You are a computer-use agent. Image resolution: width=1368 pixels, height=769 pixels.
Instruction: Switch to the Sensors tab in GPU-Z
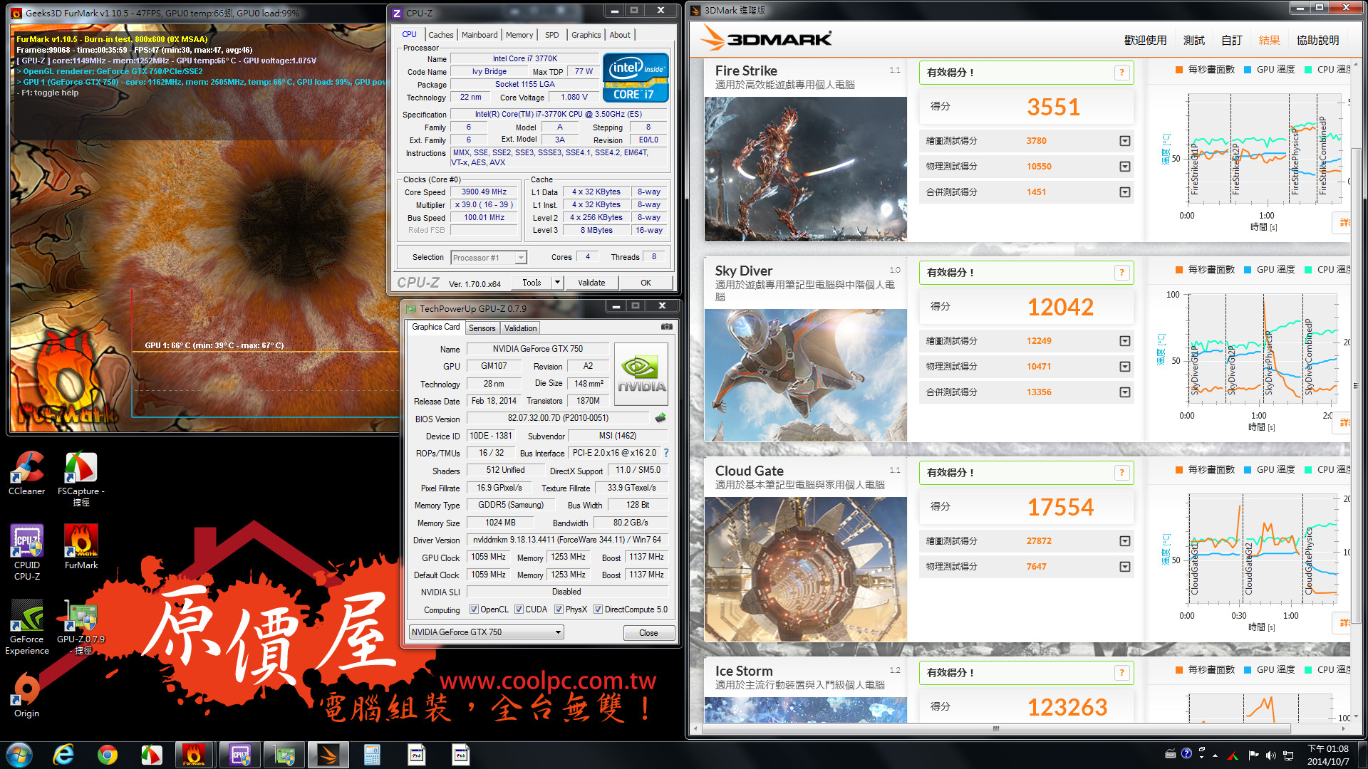(482, 328)
